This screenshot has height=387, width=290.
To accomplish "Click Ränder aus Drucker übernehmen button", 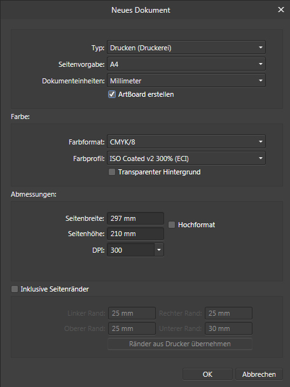I will [x=180, y=344].
